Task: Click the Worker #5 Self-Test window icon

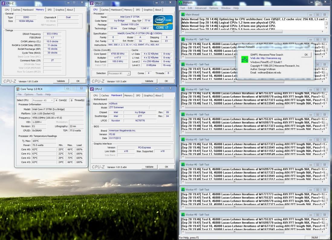Action: point(183,139)
